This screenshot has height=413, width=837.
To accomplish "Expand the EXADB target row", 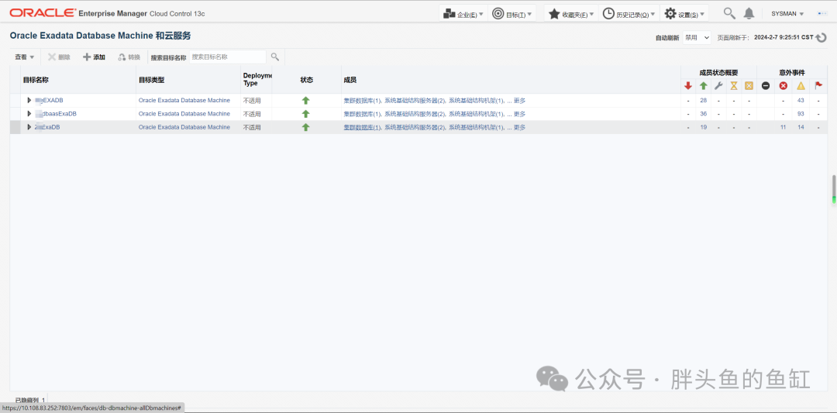I will 29,100.
